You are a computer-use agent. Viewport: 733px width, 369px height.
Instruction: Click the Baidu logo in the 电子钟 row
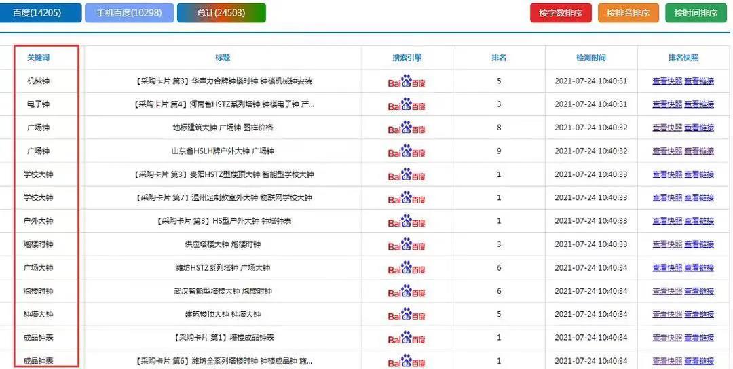[407, 104]
